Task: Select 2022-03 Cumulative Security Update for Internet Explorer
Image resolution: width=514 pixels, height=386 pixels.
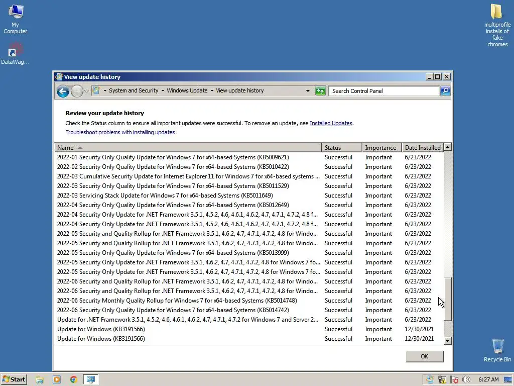Action: click(x=249, y=176)
